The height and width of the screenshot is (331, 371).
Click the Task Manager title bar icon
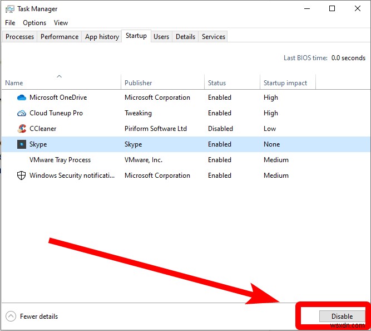(9, 9)
